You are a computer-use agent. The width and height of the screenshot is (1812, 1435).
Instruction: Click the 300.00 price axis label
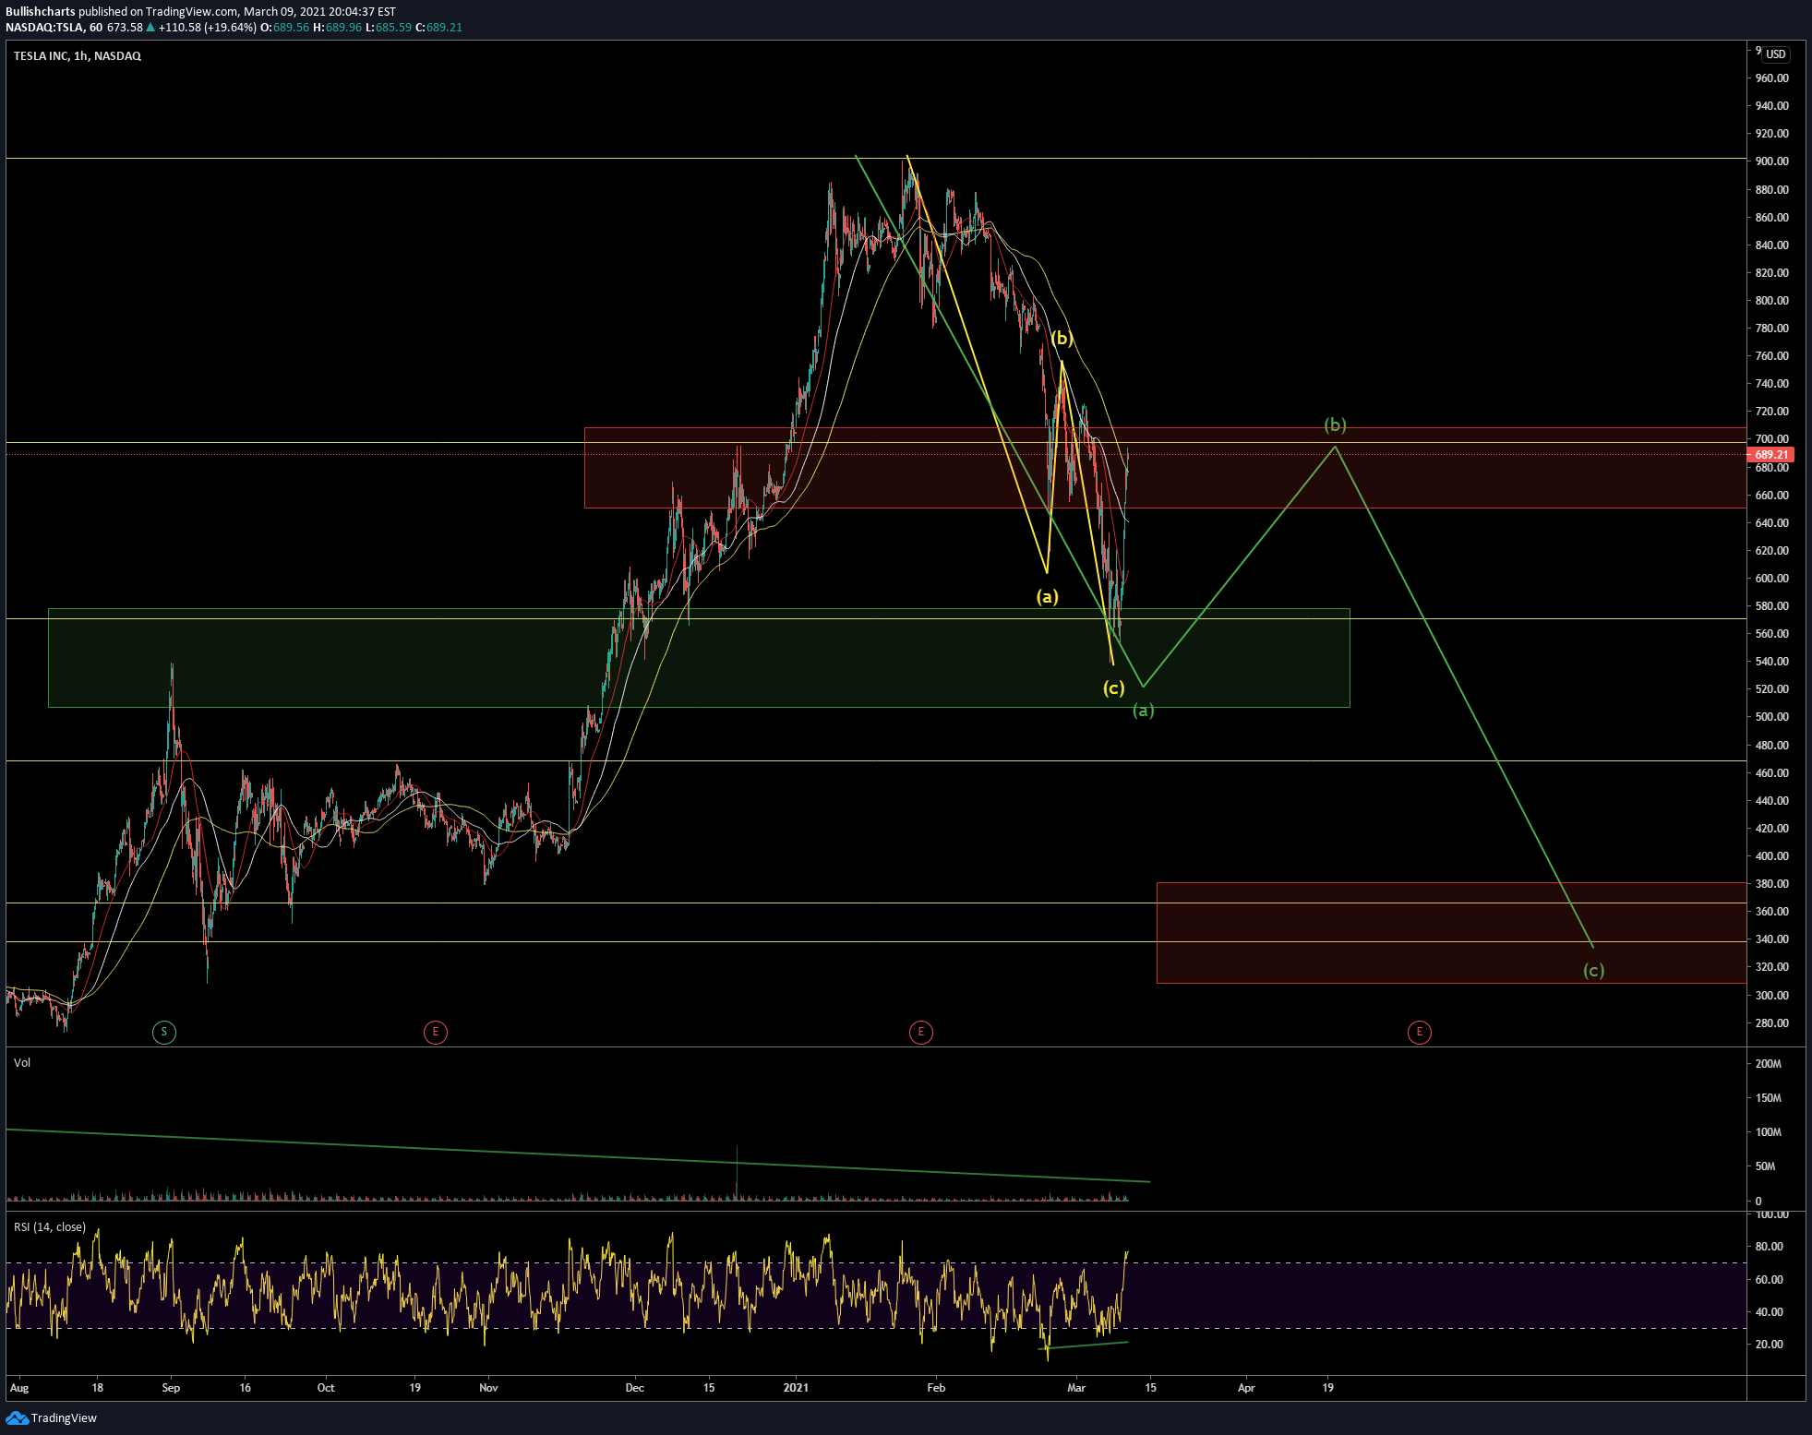click(x=1771, y=995)
